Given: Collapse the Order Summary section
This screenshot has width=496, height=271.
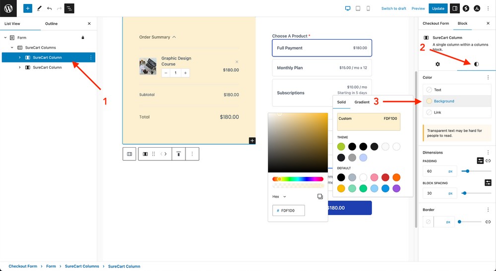Looking at the screenshot, I should [158, 37].
